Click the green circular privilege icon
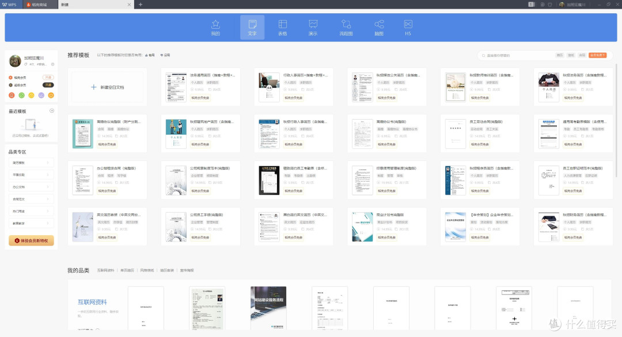The height and width of the screenshot is (337, 622). (21, 95)
